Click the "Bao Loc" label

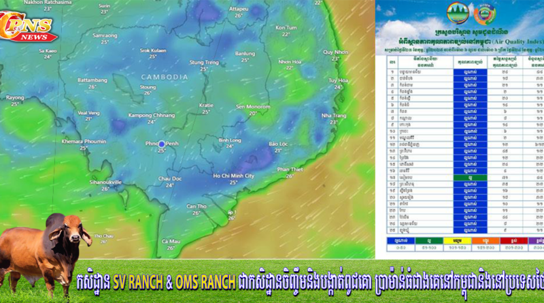(x=278, y=144)
